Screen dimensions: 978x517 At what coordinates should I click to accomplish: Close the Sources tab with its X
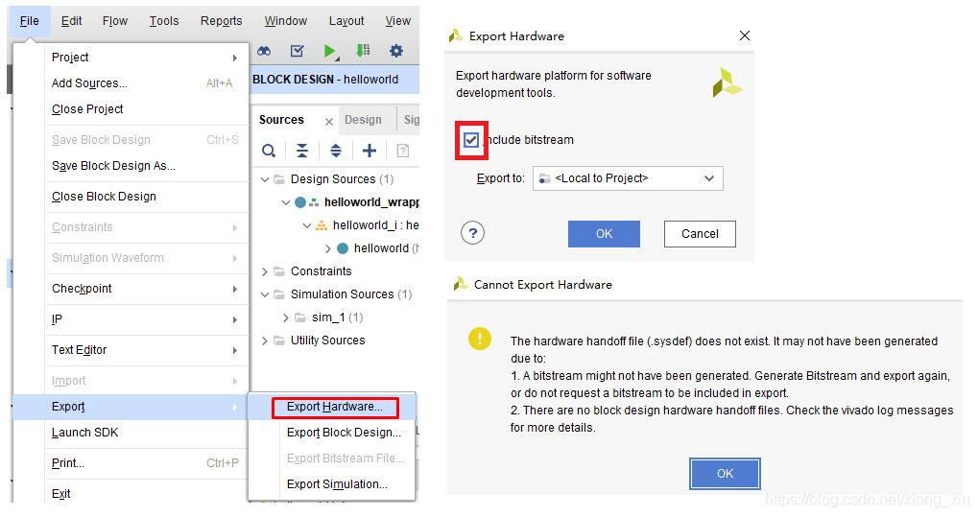328,122
